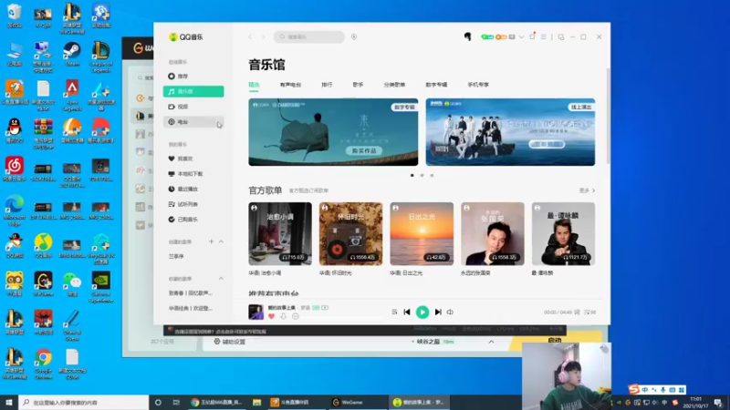Go forward with the right arrow
This screenshot has width=730, height=410.
(263, 36)
